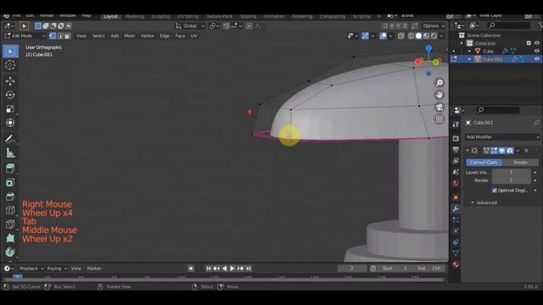This screenshot has height=305, width=543.
Task: Select the Scale tool
Action: click(10, 108)
